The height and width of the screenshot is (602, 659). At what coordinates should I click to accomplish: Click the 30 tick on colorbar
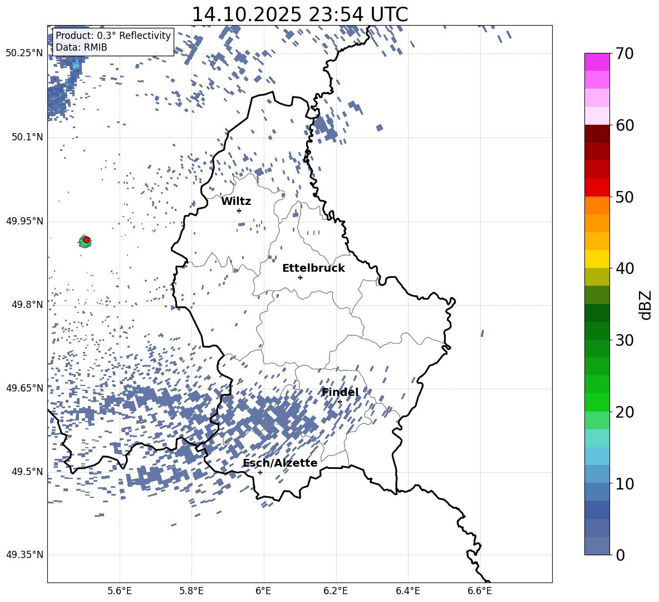(x=624, y=340)
